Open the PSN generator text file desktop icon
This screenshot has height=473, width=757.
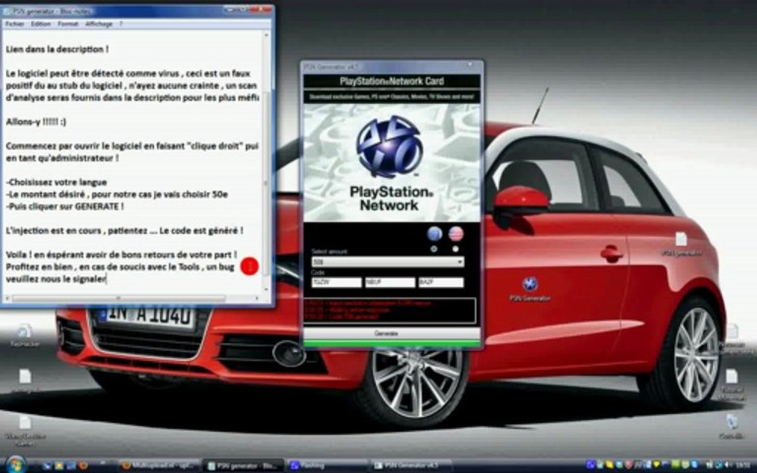tap(681, 244)
